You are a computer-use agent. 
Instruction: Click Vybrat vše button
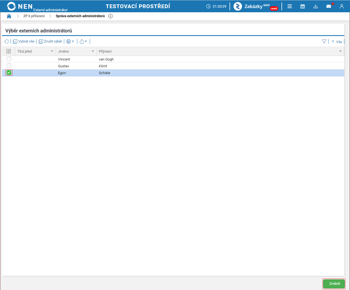pyautogui.click(x=24, y=41)
